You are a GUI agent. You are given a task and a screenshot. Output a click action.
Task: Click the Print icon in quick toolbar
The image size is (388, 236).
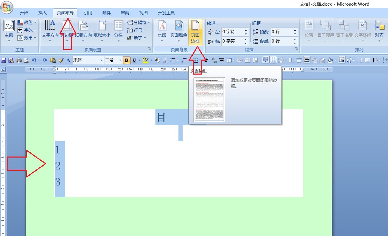click(x=19, y=60)
